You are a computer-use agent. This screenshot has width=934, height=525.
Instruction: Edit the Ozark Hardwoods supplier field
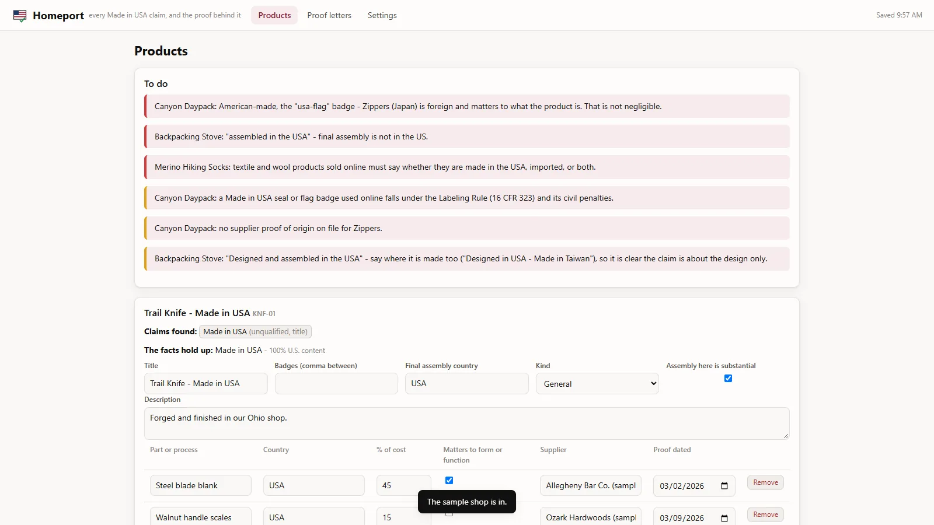point(591,517)
